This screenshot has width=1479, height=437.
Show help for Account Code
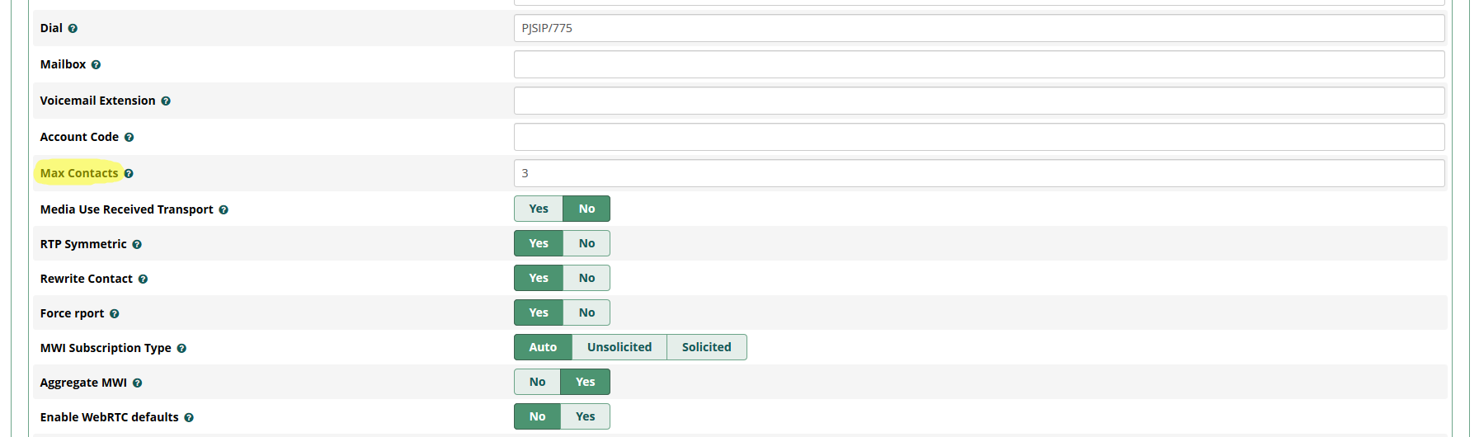(x=129, y=138)
